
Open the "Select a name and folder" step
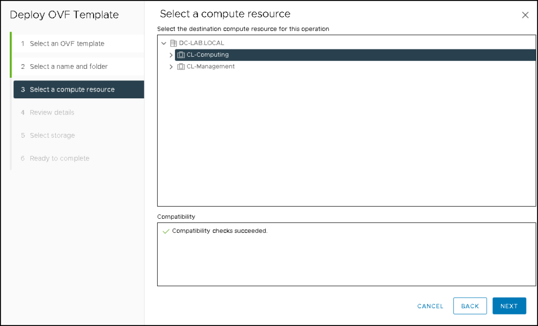(69, 67)
